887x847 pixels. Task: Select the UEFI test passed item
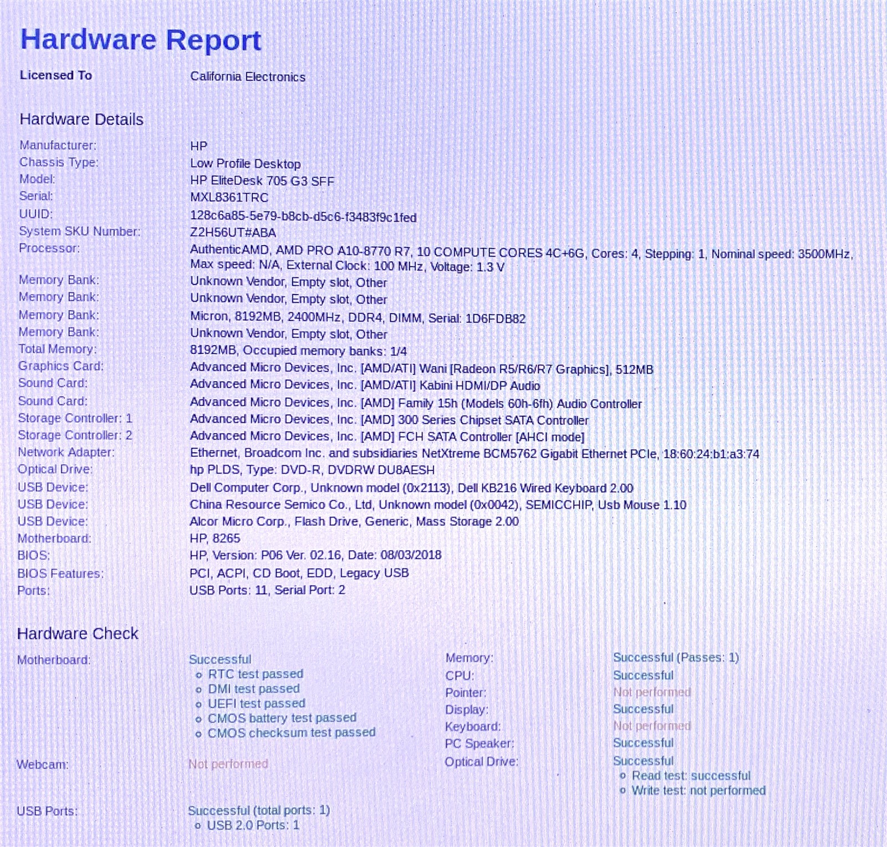[257, 703]
